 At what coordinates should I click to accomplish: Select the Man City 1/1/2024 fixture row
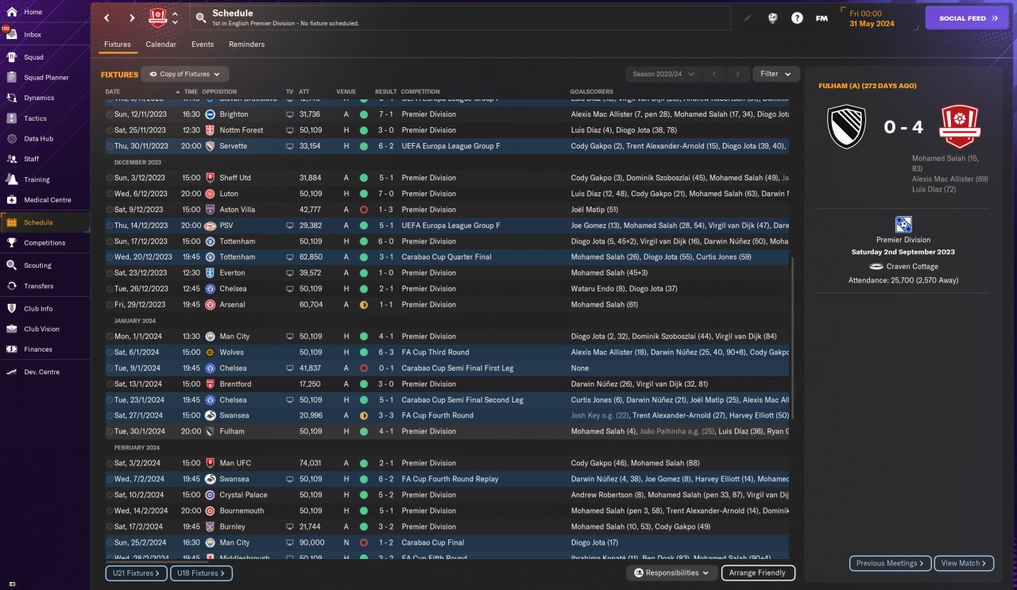[447, 337]
